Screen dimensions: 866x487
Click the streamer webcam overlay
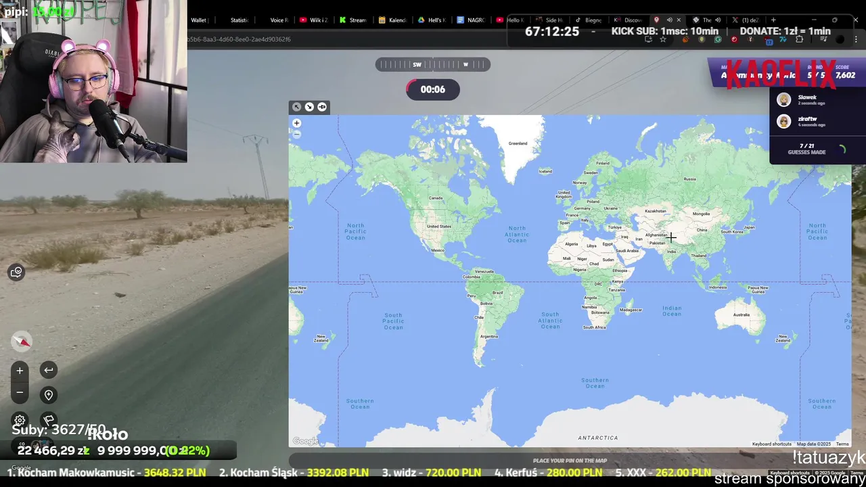[x=93, y=81]
